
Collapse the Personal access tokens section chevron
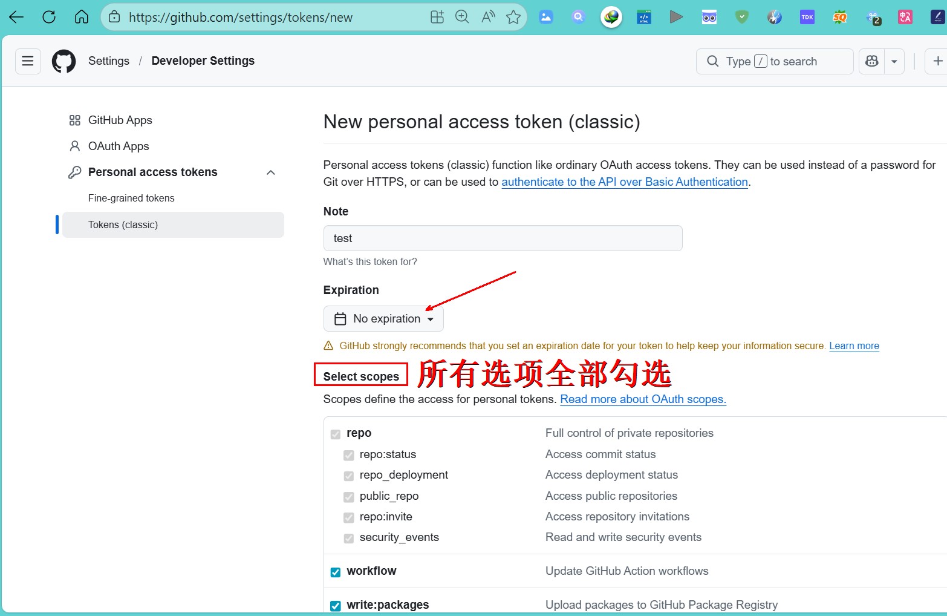coord(271,172)
